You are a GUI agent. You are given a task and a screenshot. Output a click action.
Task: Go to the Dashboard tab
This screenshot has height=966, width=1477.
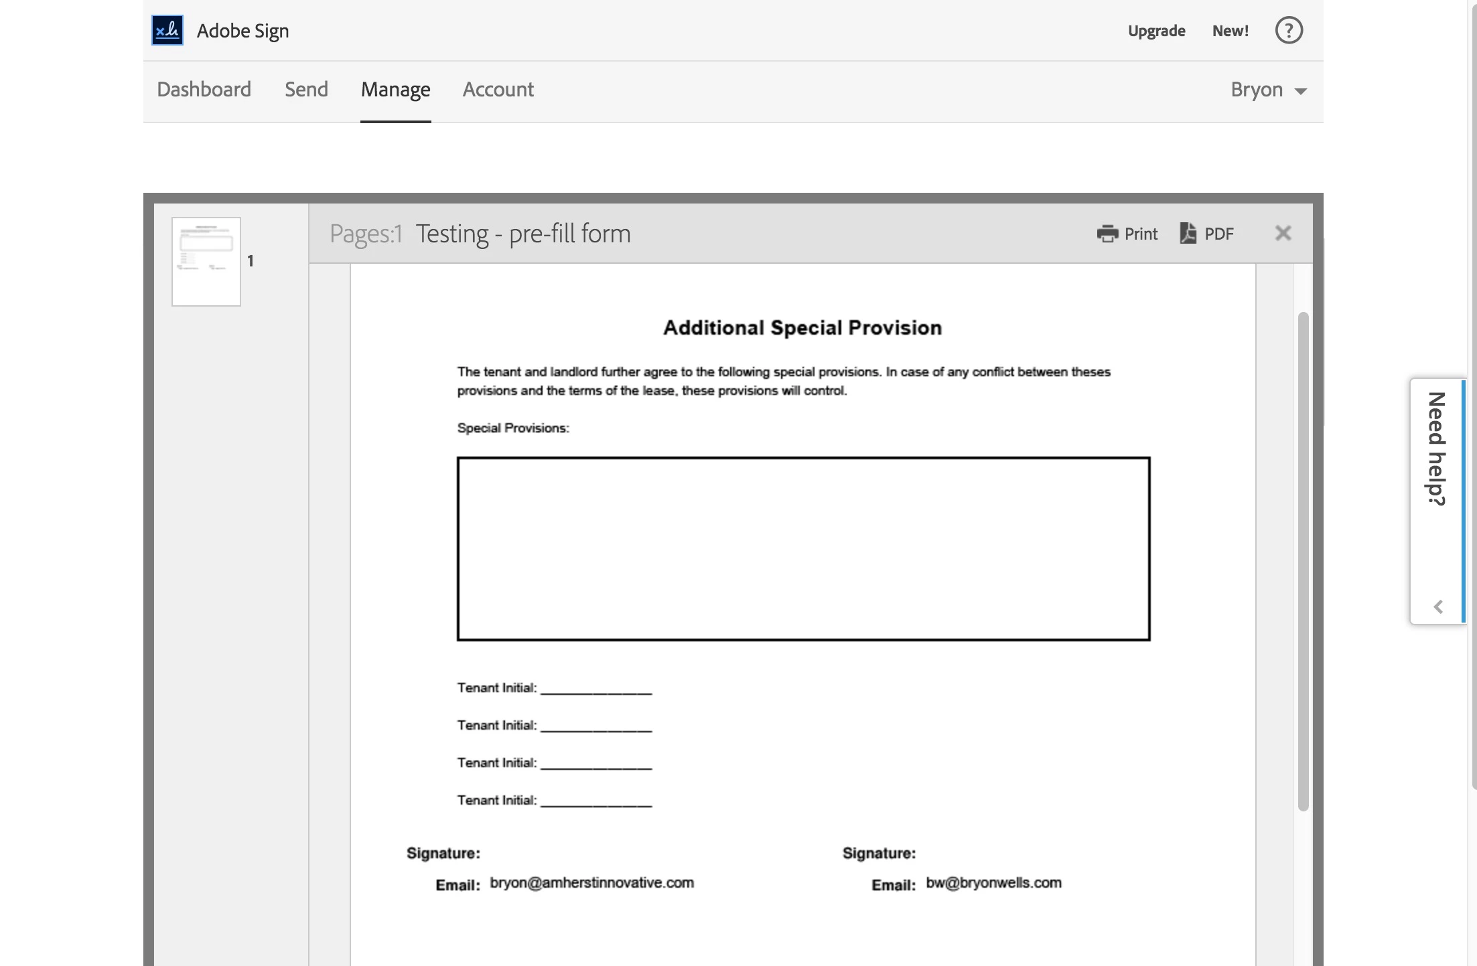204,90
